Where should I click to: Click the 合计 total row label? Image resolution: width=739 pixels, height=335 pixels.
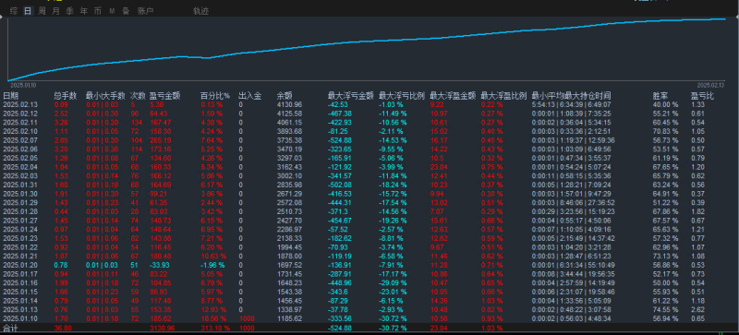click(10, 328)
